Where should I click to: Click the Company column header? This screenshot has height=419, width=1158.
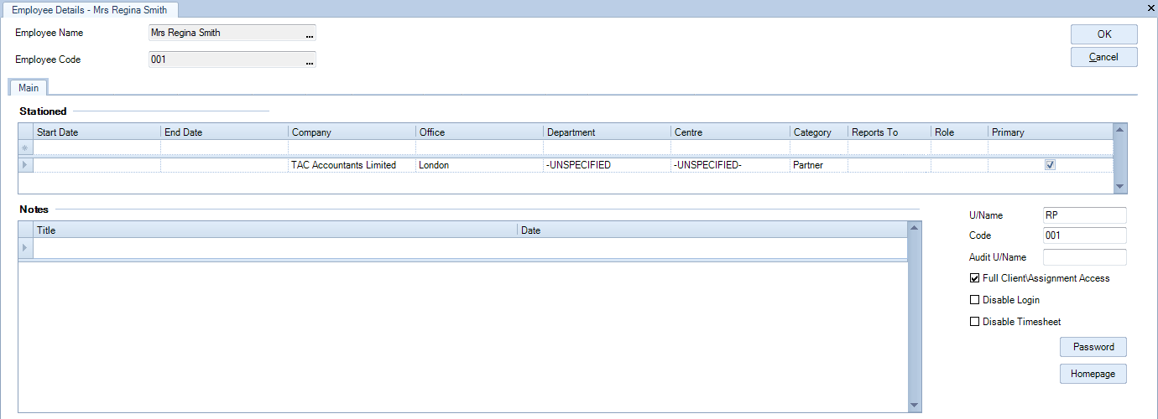tap(352, 132)
